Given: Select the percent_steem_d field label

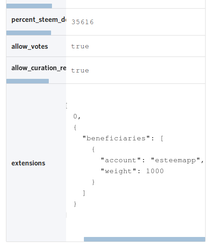Looking at the screenshot, I should pos(39,20).
